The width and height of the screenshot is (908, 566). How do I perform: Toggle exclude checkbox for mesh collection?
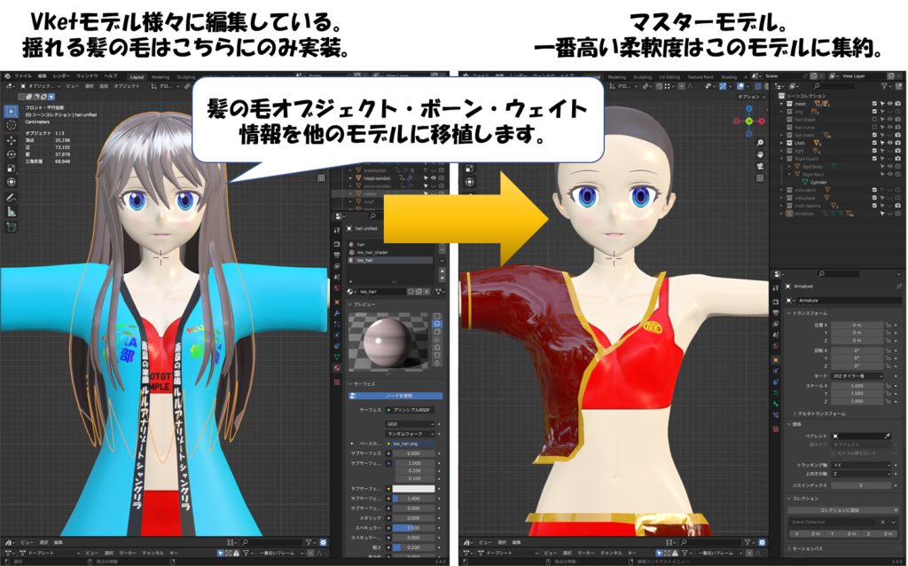tap(874, 104)
